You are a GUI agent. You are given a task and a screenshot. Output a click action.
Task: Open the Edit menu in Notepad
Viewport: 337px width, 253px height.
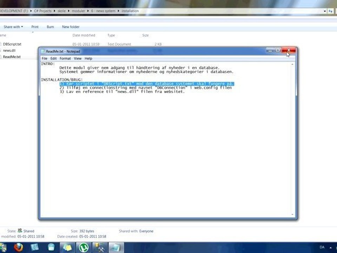53,59
